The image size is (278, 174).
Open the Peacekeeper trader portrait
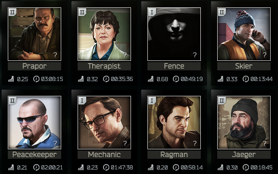(x=34, y=123)
